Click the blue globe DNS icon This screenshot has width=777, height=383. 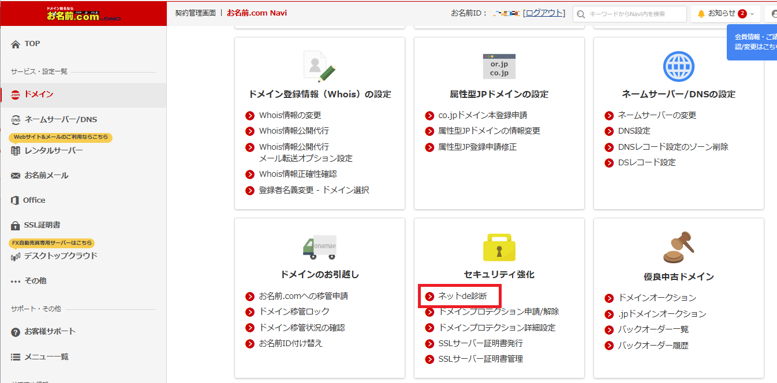tap(678, 66)
